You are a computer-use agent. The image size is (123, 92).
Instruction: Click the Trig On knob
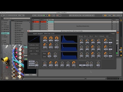click(x=51, y=38)
